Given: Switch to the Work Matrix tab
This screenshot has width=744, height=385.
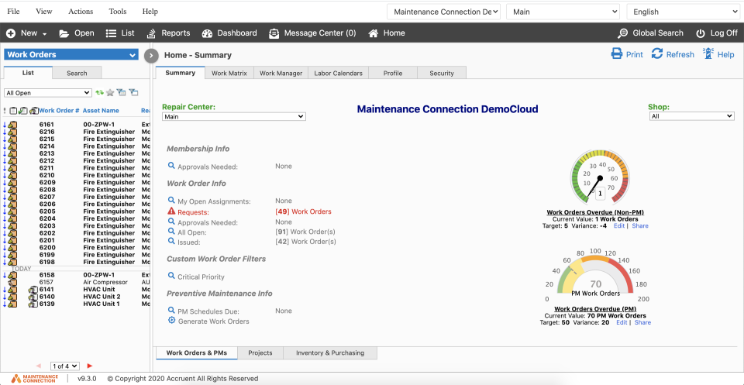Looking at the screenshot, I should point(229,73).
